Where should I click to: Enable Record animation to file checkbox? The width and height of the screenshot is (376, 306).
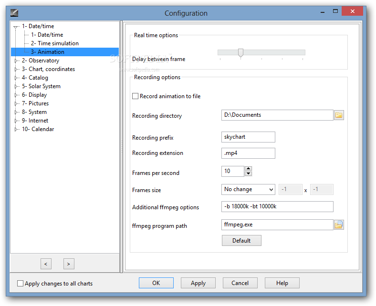pos(135,96)
